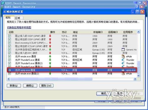
Task: Uncheck the 阻止传入的 RPC 请求 rule
Action: tap(9, 53)
